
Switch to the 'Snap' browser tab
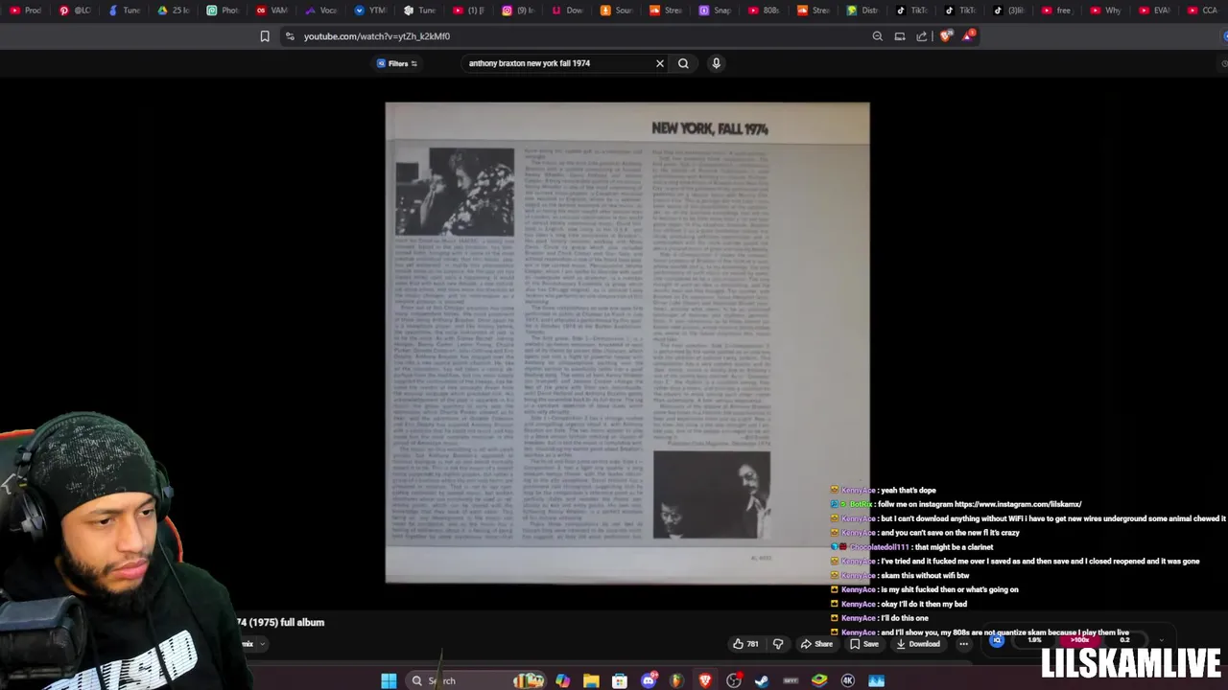coord(716,11)
